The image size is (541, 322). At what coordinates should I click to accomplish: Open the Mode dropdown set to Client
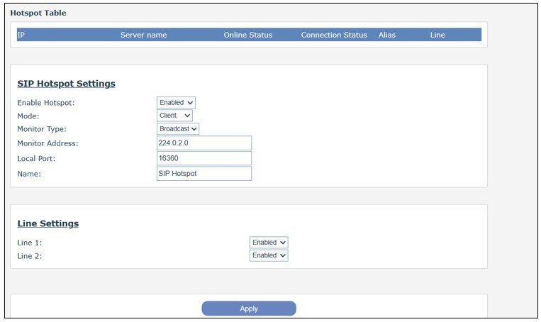[174, 116]
